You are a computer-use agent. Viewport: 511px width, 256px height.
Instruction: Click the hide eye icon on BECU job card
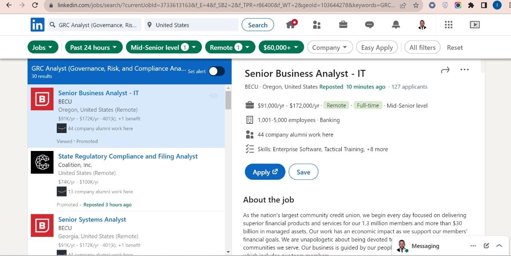coord(214,95)
